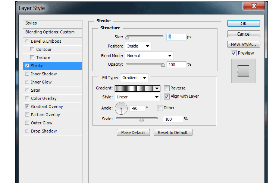Enable the Reverse checkbox
The width and height of the screenshot is (276, 183).
pos(166,88)
